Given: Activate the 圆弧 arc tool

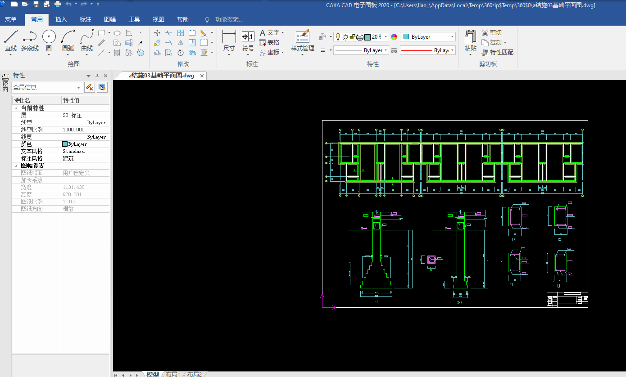Looking at the screenshot, I should [x=68, y=37].
